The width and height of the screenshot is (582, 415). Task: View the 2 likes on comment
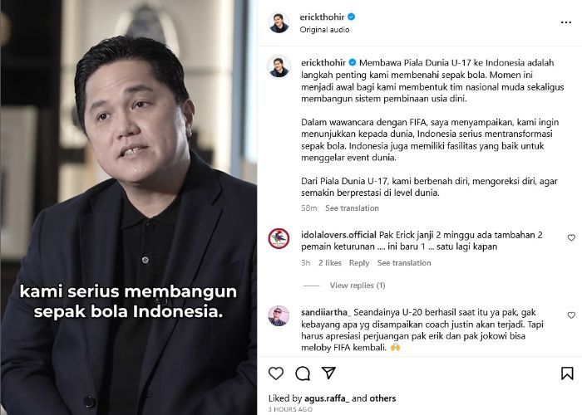[329, 263]
